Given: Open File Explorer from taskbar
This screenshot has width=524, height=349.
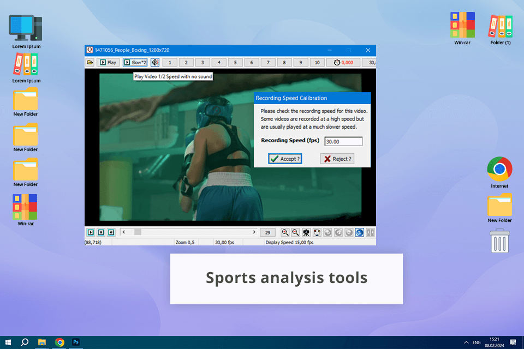Looking at the screenshot, I should 42,342.
